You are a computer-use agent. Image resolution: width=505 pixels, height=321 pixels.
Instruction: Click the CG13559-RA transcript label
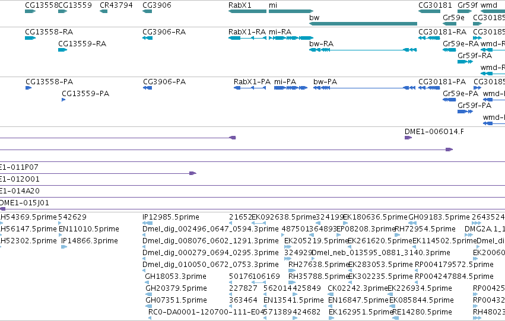point(82,44)
